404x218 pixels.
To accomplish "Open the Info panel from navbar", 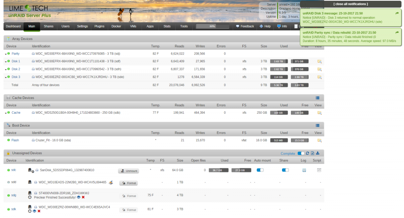I will click(x=282, y=26).
